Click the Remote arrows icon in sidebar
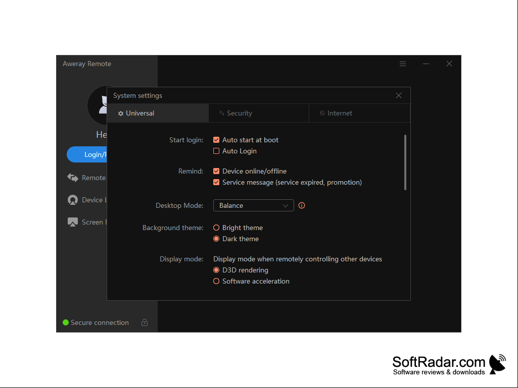Image resolution: width=518 pixels, height=388 pixels. click(73, 178)
